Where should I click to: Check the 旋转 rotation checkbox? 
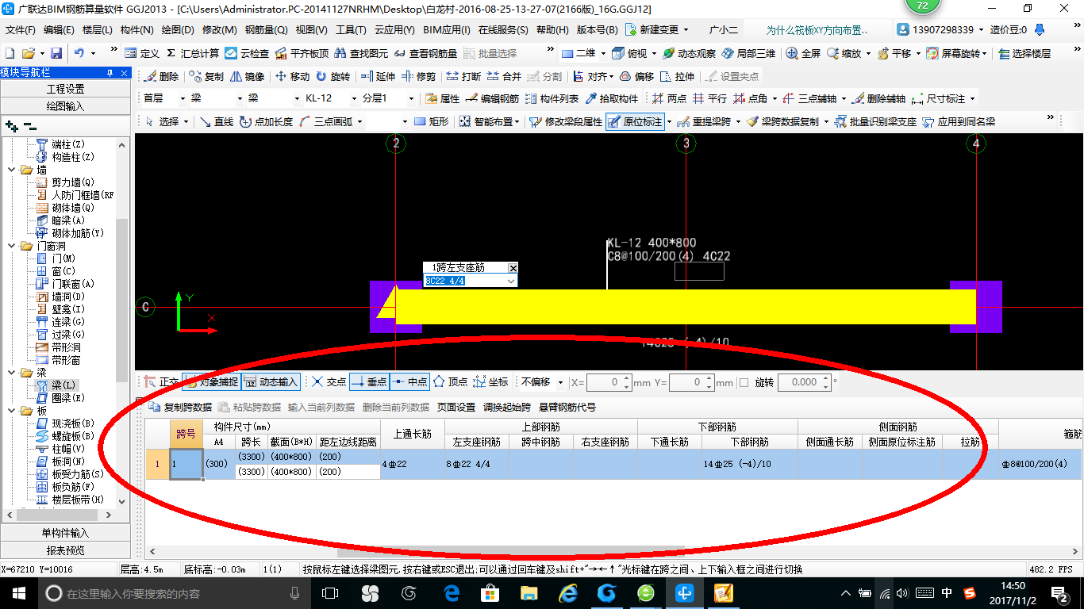coord(744,382)
